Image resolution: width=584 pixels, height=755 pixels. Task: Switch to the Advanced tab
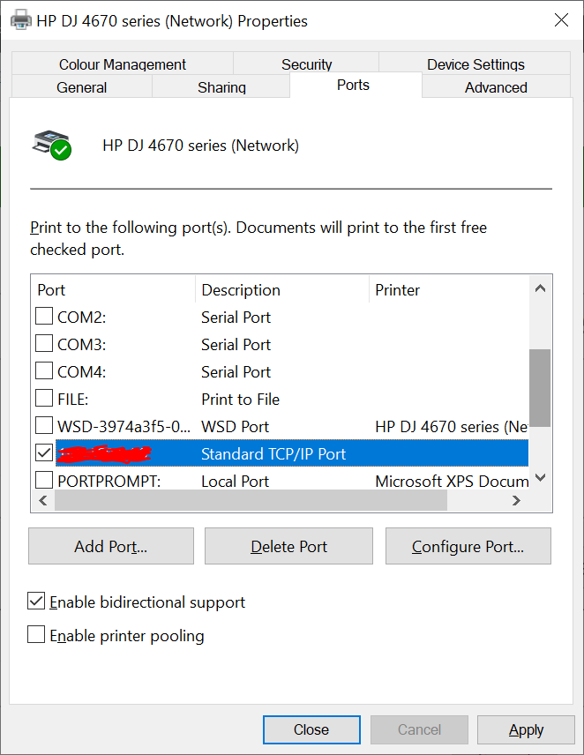[x=496, y=87]
